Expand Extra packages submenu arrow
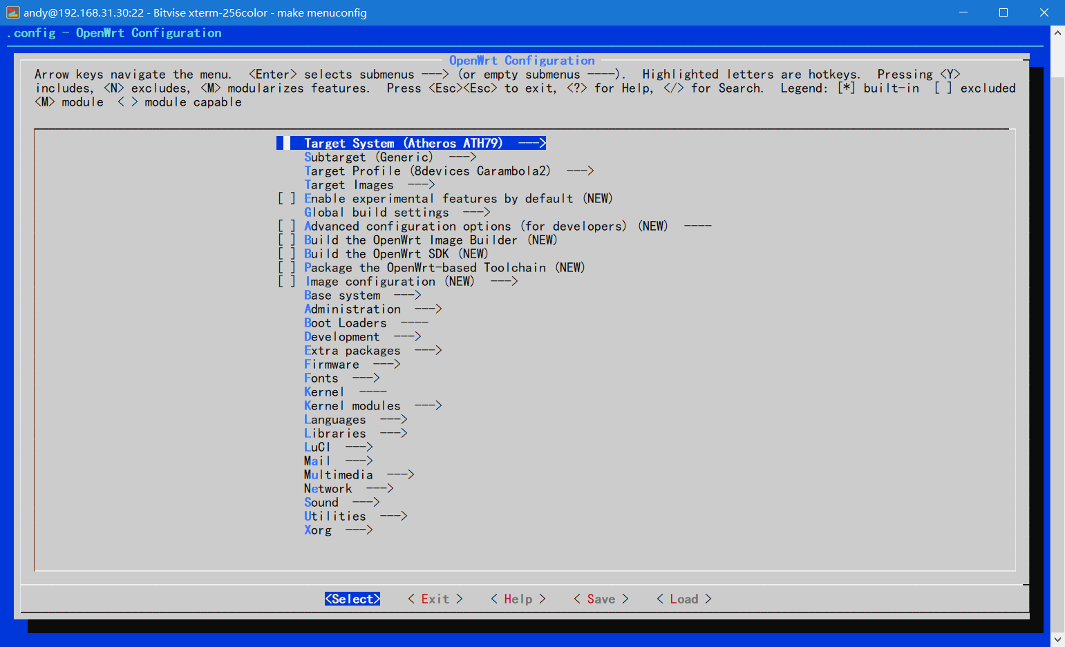The image size is (1065, 647). click(x=428, y=350)
